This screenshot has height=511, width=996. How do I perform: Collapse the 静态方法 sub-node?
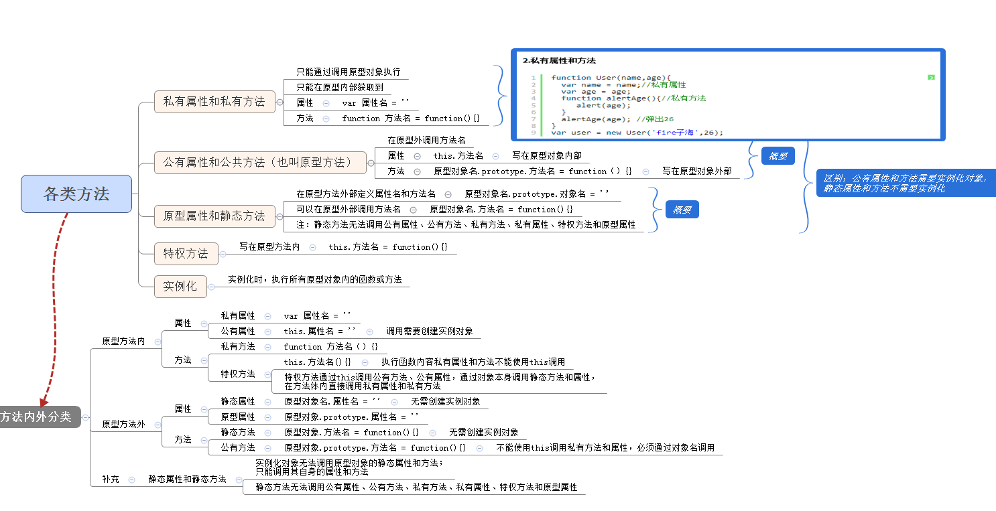[268, 433]
